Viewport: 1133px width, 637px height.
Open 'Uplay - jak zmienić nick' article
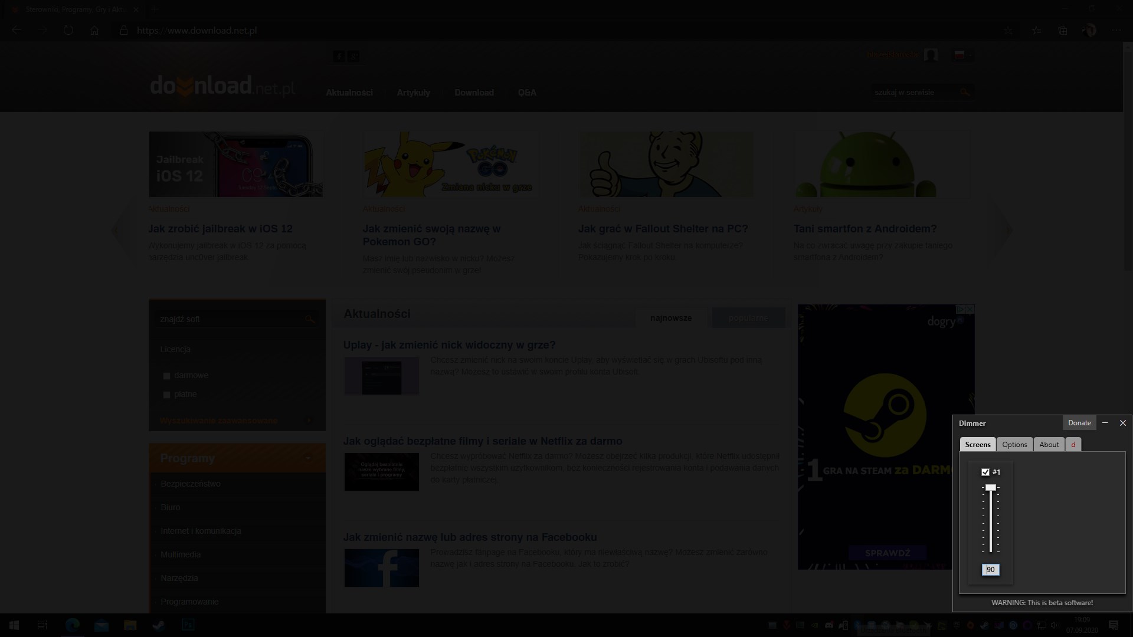(450, 345)
